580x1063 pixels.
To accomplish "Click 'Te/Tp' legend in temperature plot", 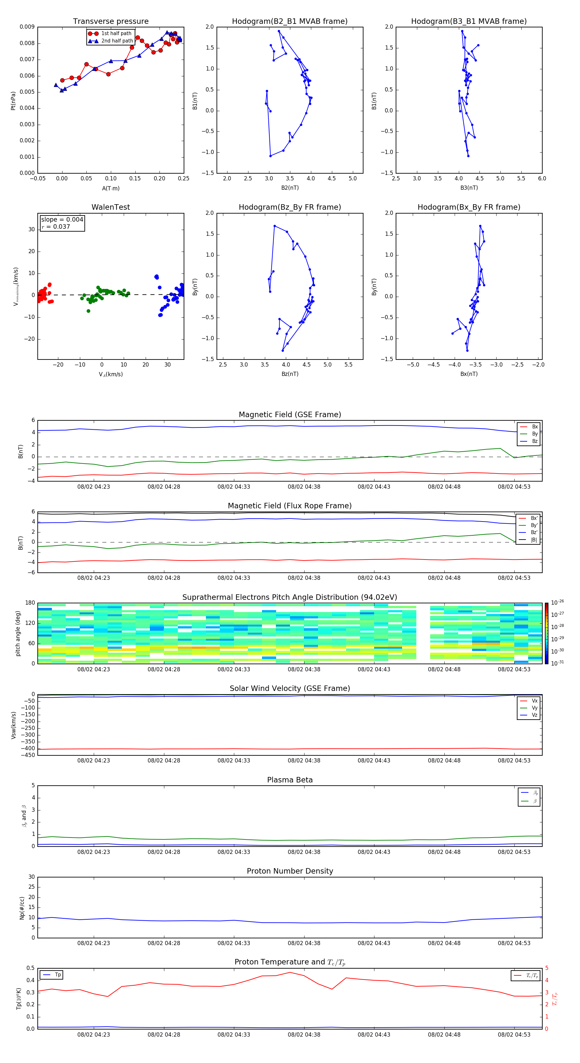I will click(526, 975).
